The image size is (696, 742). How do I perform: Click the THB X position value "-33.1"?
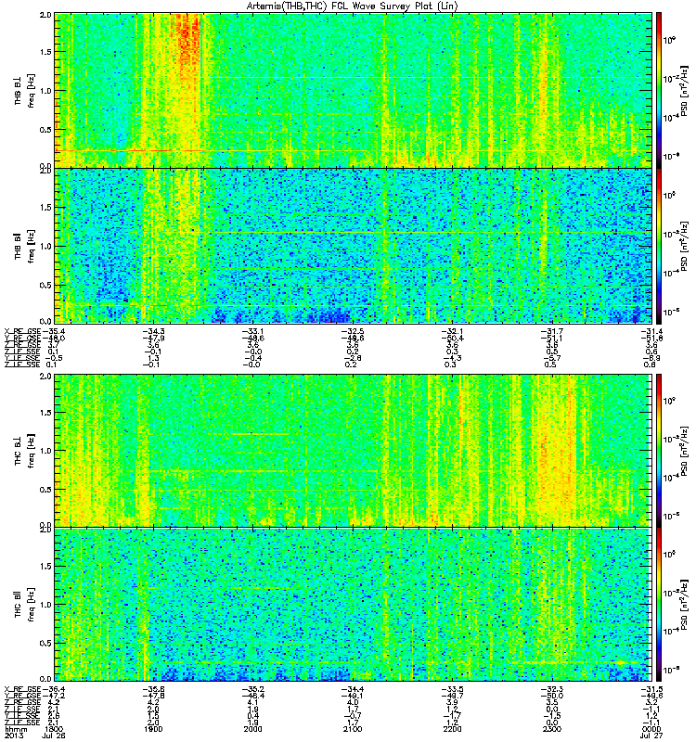[x=252, y=331]
